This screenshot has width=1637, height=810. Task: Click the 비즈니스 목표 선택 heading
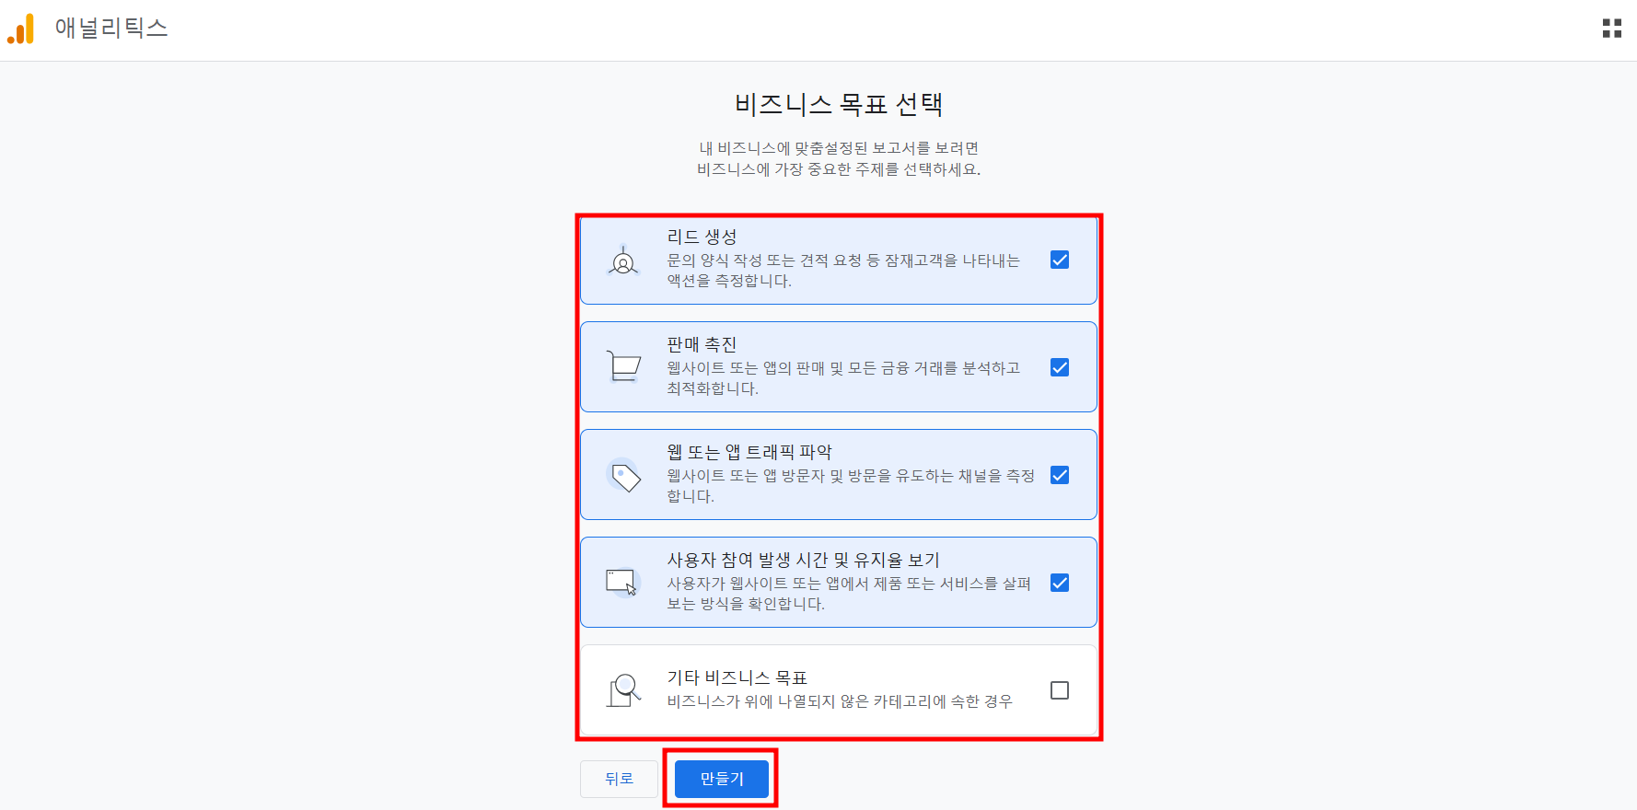[x=838, y=104]
